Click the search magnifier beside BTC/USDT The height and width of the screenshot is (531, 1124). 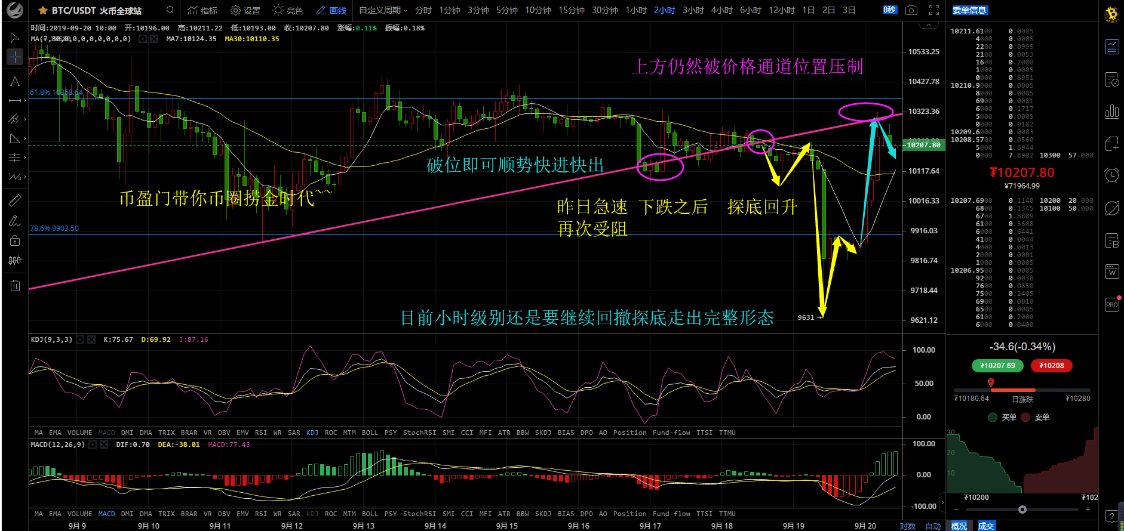click(x=170, y=10)
